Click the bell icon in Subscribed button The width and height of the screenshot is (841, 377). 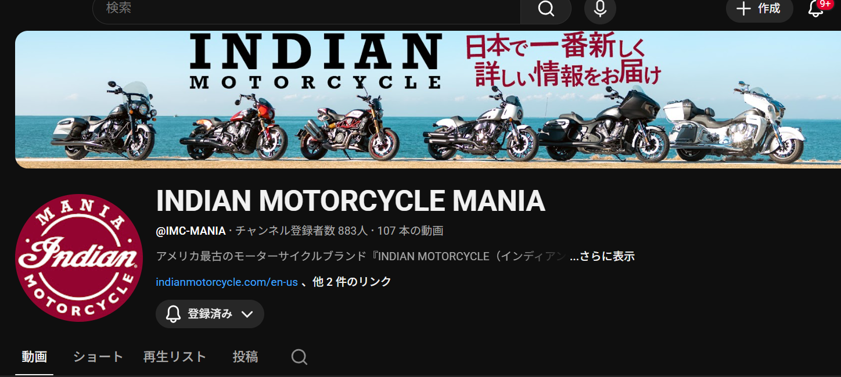click(174, 314)
